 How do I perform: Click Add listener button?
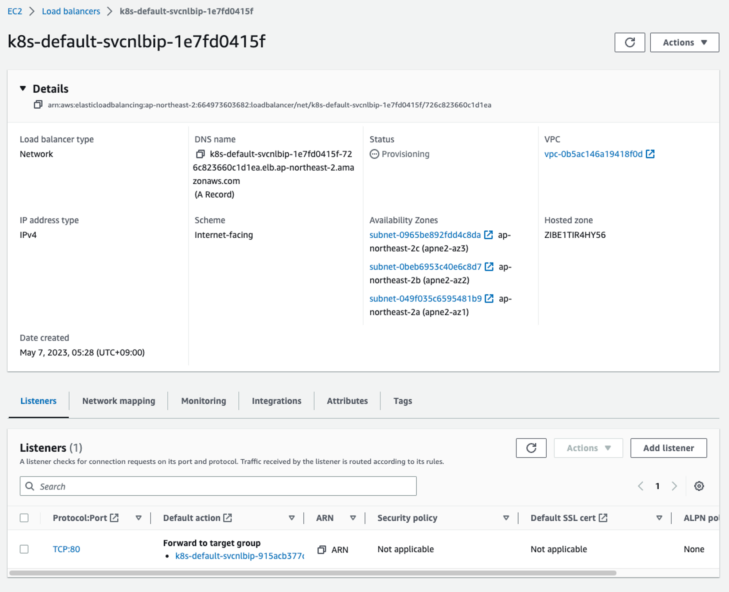click(x=668, y=448)
